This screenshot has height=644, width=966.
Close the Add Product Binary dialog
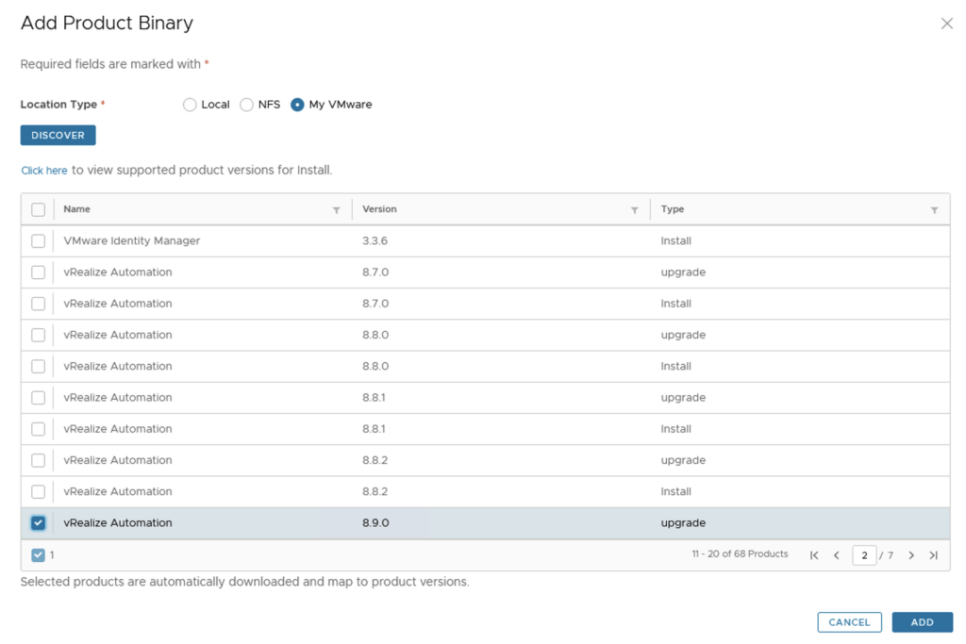[946, 24]
